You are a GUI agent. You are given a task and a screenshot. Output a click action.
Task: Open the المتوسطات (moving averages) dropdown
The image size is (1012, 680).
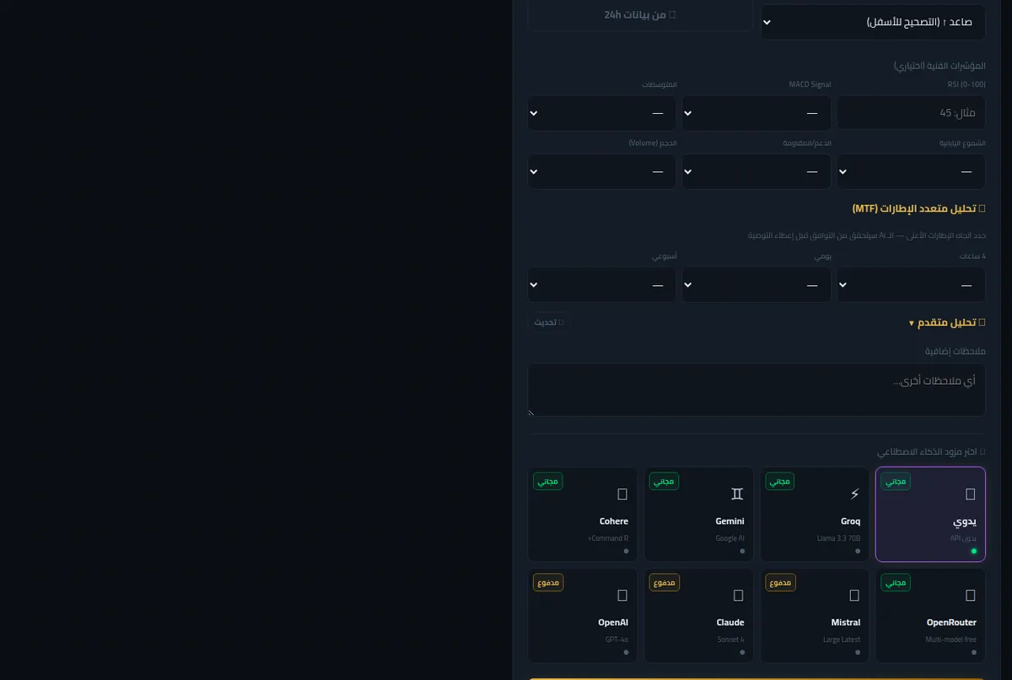coord(602,112)
